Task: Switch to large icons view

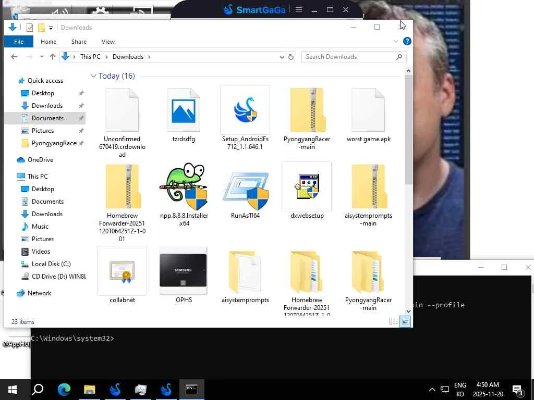Action: coord(405,321)
